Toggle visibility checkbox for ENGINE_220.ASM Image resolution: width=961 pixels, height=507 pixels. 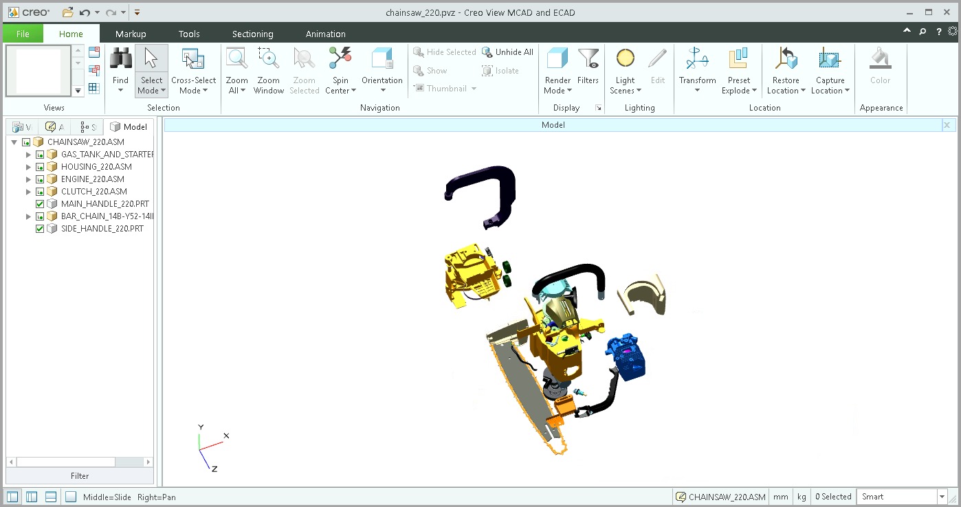pyautogui.click(x=40, y=179)
